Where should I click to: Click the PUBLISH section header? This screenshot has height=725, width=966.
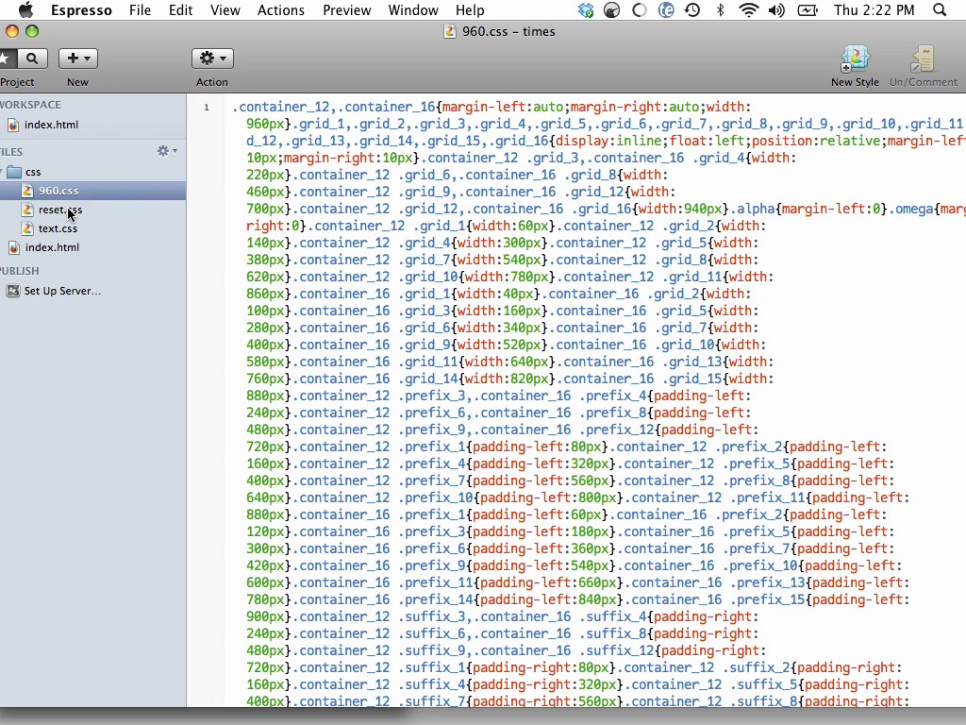tap(19, 271)
